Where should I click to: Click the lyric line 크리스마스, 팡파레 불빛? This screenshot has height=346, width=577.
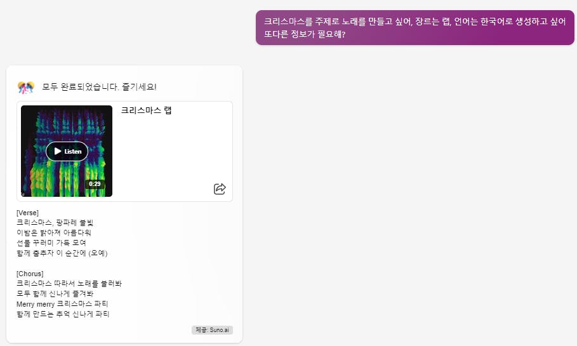[x=55, y=223]
